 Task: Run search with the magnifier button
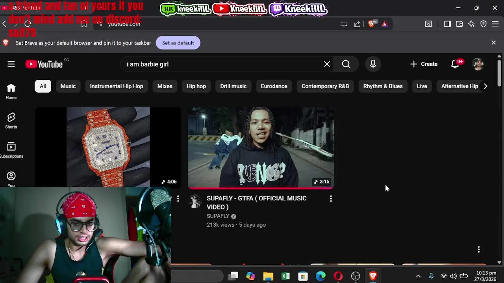[x=346, y=64]
